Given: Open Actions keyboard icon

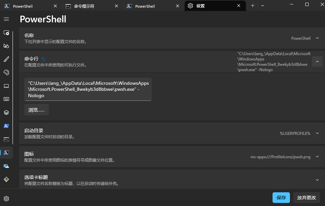Looking at the screenshot, I should pyautogui.click(x=6, y=99).
